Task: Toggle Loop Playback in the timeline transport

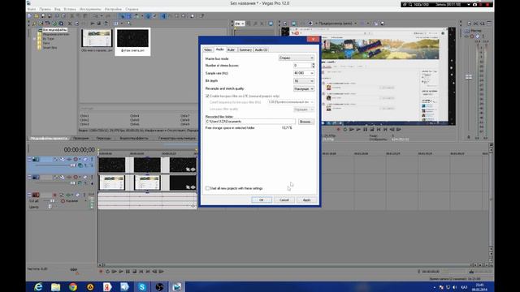Action: coord(107,272)
